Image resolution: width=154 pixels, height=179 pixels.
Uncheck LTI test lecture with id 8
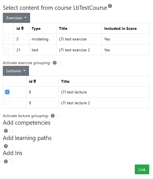[x=7, y=92]
